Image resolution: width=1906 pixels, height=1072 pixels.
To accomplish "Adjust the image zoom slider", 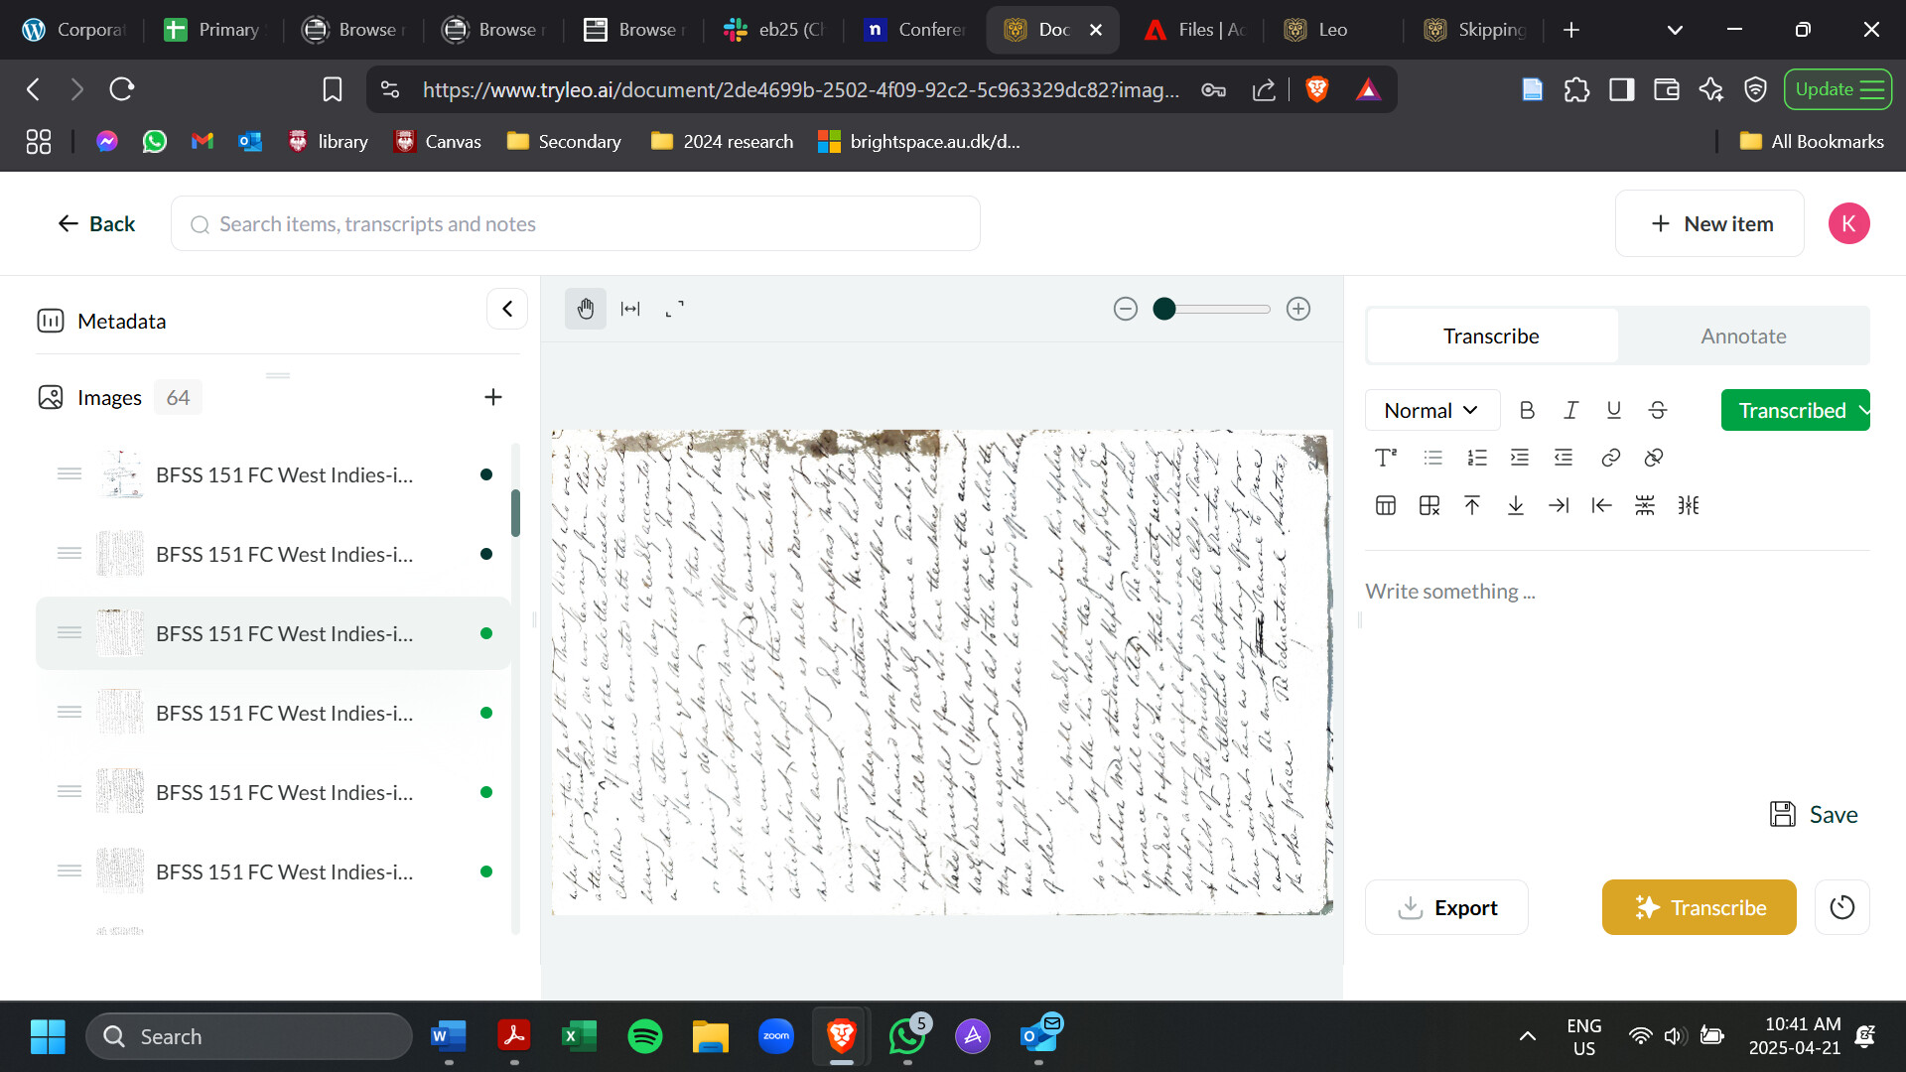I will tap(1165, 309).
